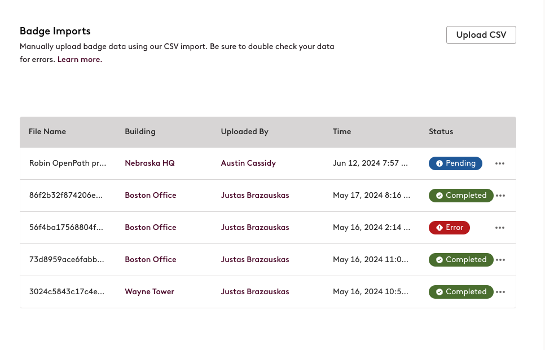The image size is (545, 350).
Task: Click the error icon inside the Error badge
Action: pos(439,227)
